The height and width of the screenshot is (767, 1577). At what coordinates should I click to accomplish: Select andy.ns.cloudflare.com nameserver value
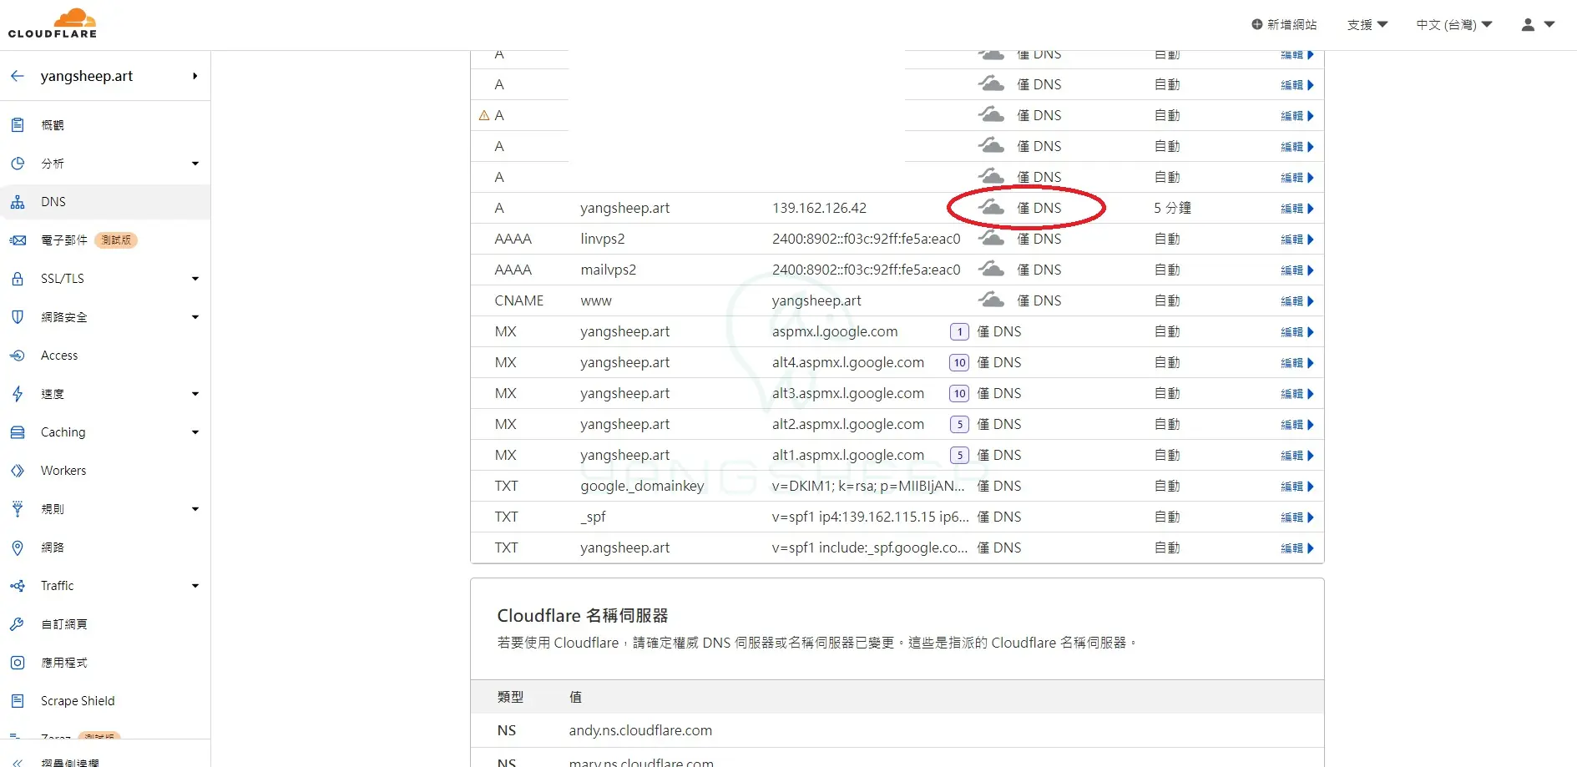640,730
